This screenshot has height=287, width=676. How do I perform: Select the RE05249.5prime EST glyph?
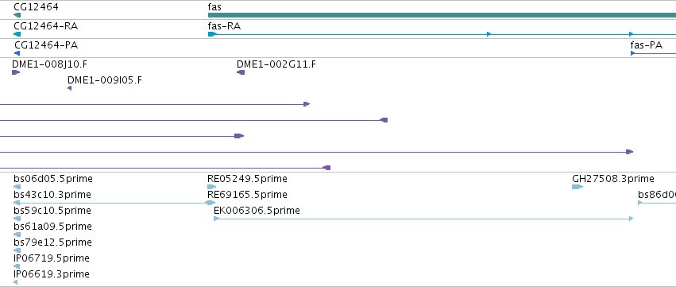click(211, 187)
